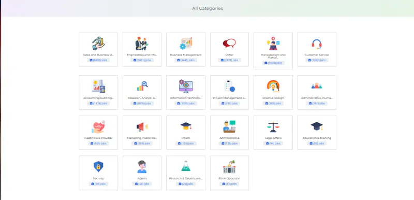Click the Engineering workers icon
This screenshot has height=200, width=414.
click(142, 44)
